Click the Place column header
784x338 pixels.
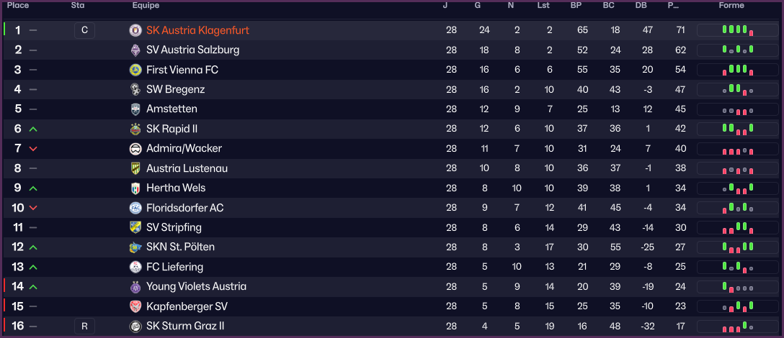click(17, 6)
